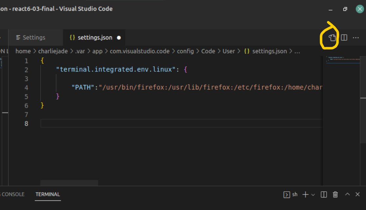
Task: Maximize the panel with the up chevron
Action: (x=347, y=194)
